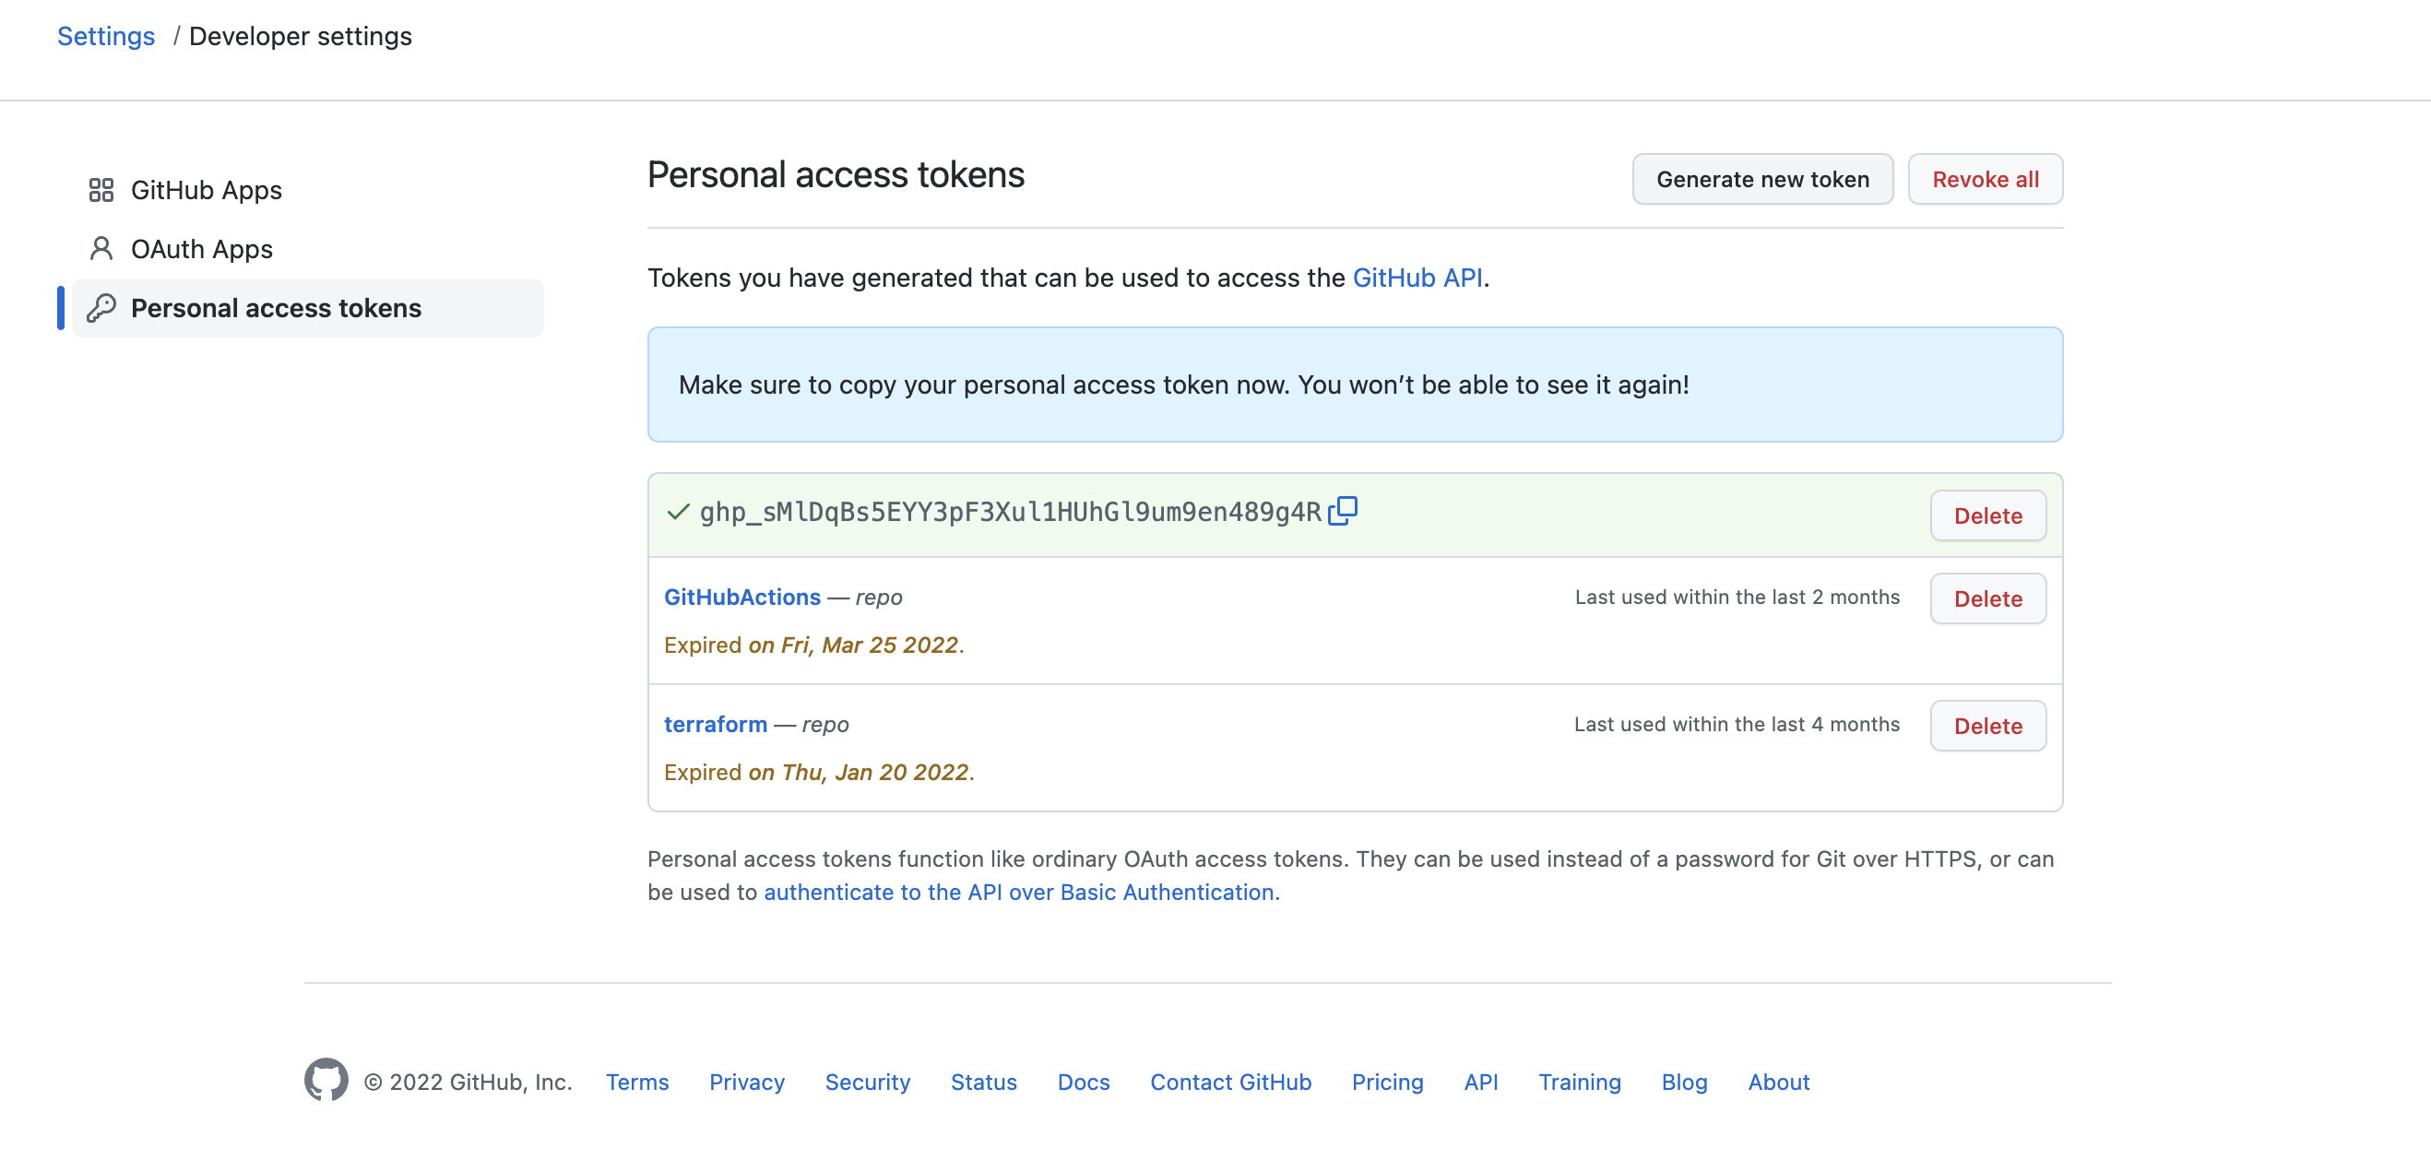
Task: Delete the newly generated ghp token
Action: tap(1987, 515)
